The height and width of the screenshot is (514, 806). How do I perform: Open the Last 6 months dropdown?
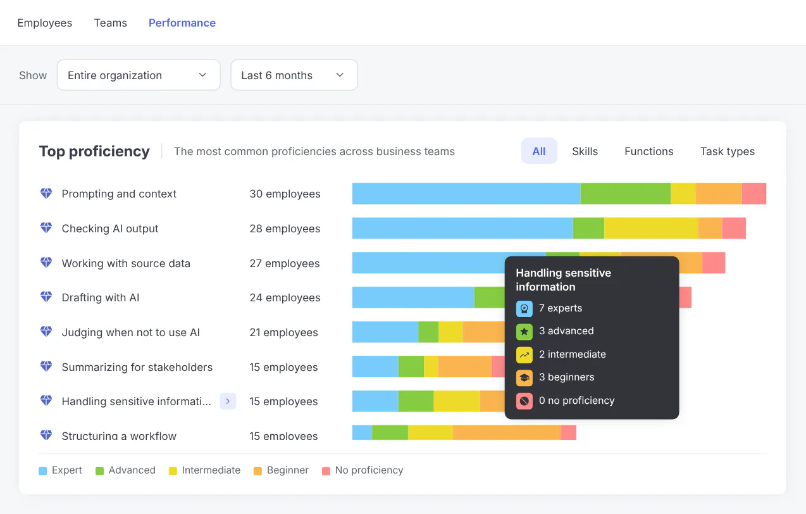pyautogui.click(x=294, y=75)
